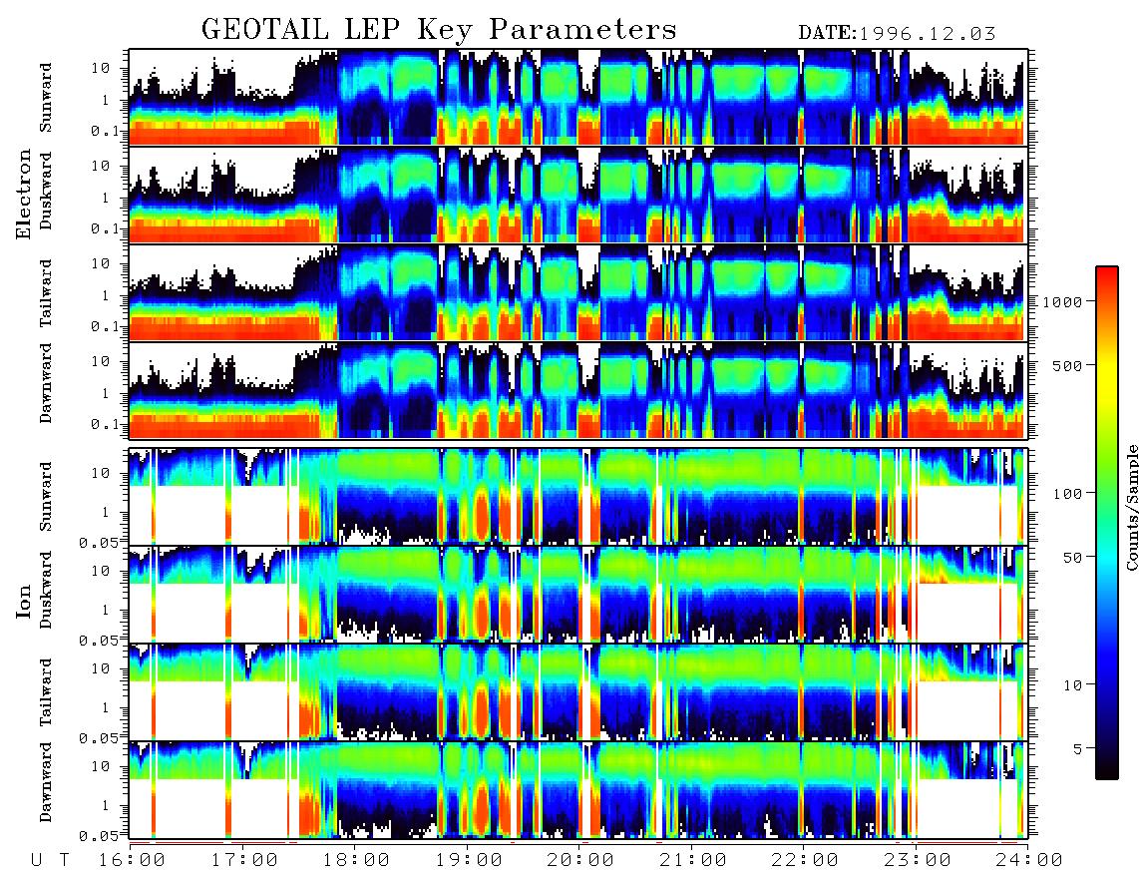Select the Ion "Tailward" panel label
The width and height of the screenshot is (1139, 878).
[46, 692]
